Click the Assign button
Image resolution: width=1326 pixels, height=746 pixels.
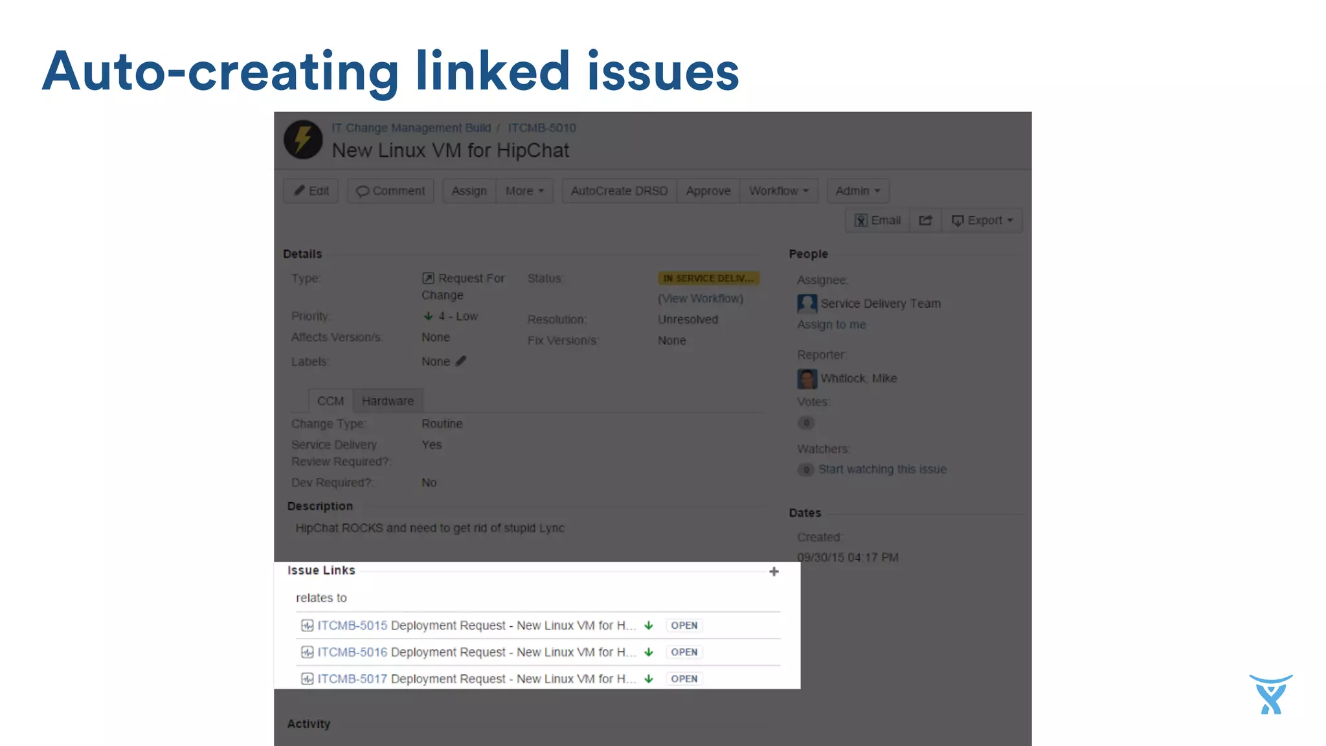click(x=469, y=191)
